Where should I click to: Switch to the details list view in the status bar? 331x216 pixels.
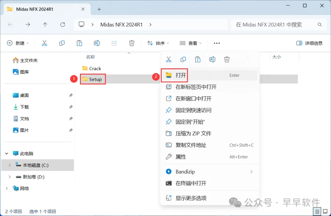coord(317,211)
